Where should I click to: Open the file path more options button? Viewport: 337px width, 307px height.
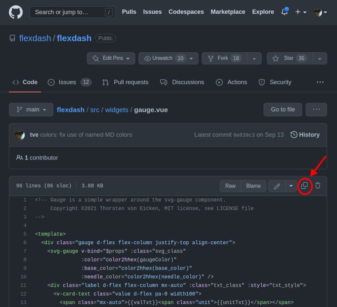316,109
